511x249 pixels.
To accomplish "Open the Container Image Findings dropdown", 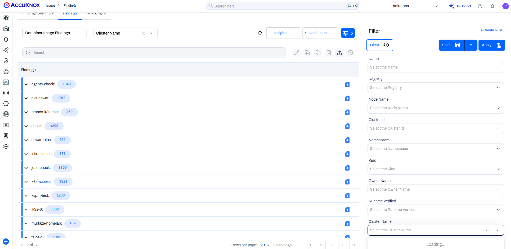I will click(55, 33).
